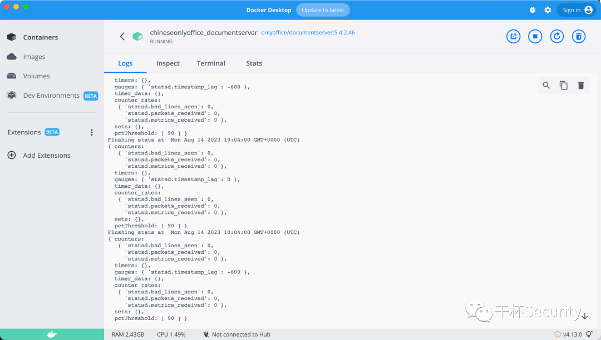Clear the log output
Image resolution: width=601 pixels, height=340 pixels.
pos(580,86)
